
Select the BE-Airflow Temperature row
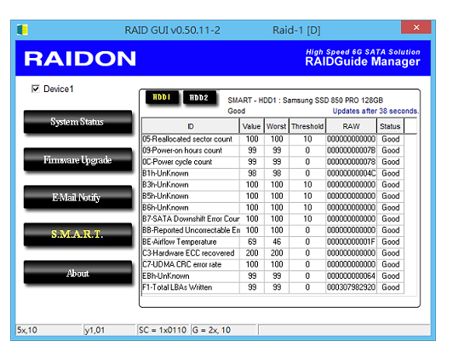pos(272,242)
